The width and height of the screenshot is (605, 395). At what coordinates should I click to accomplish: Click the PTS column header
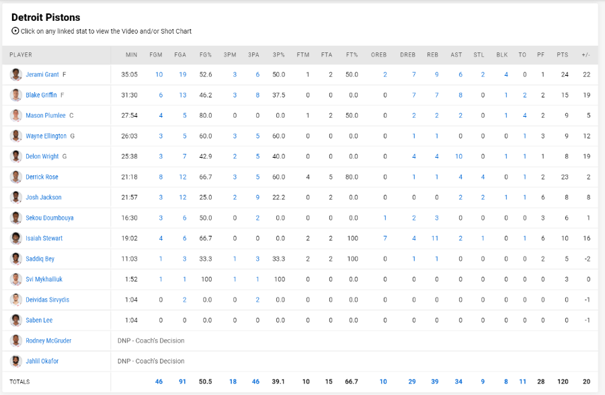pos(563,55)
